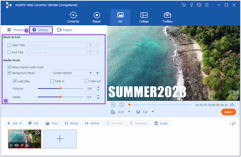
Task: Open Start Title duration grid icon
Action: click(x=98, y=45)
